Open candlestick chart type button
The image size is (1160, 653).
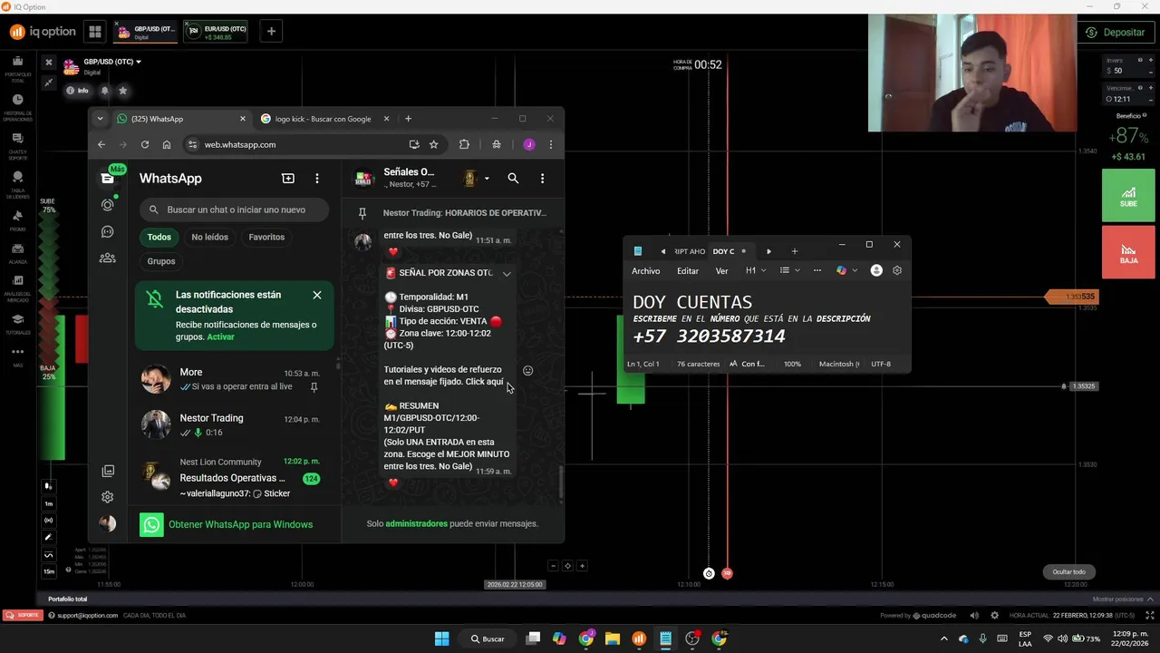[x=48, y=486]
